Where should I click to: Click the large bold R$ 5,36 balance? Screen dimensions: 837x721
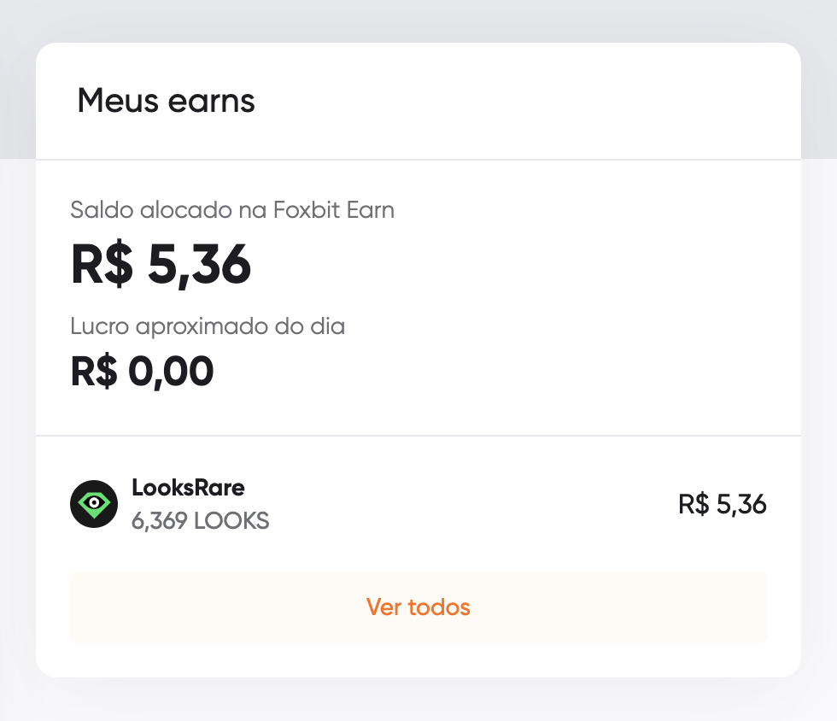click(161, 264)
